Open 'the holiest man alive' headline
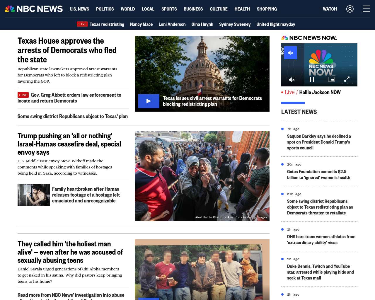375x300 pixels. click(x=70, y=252)
